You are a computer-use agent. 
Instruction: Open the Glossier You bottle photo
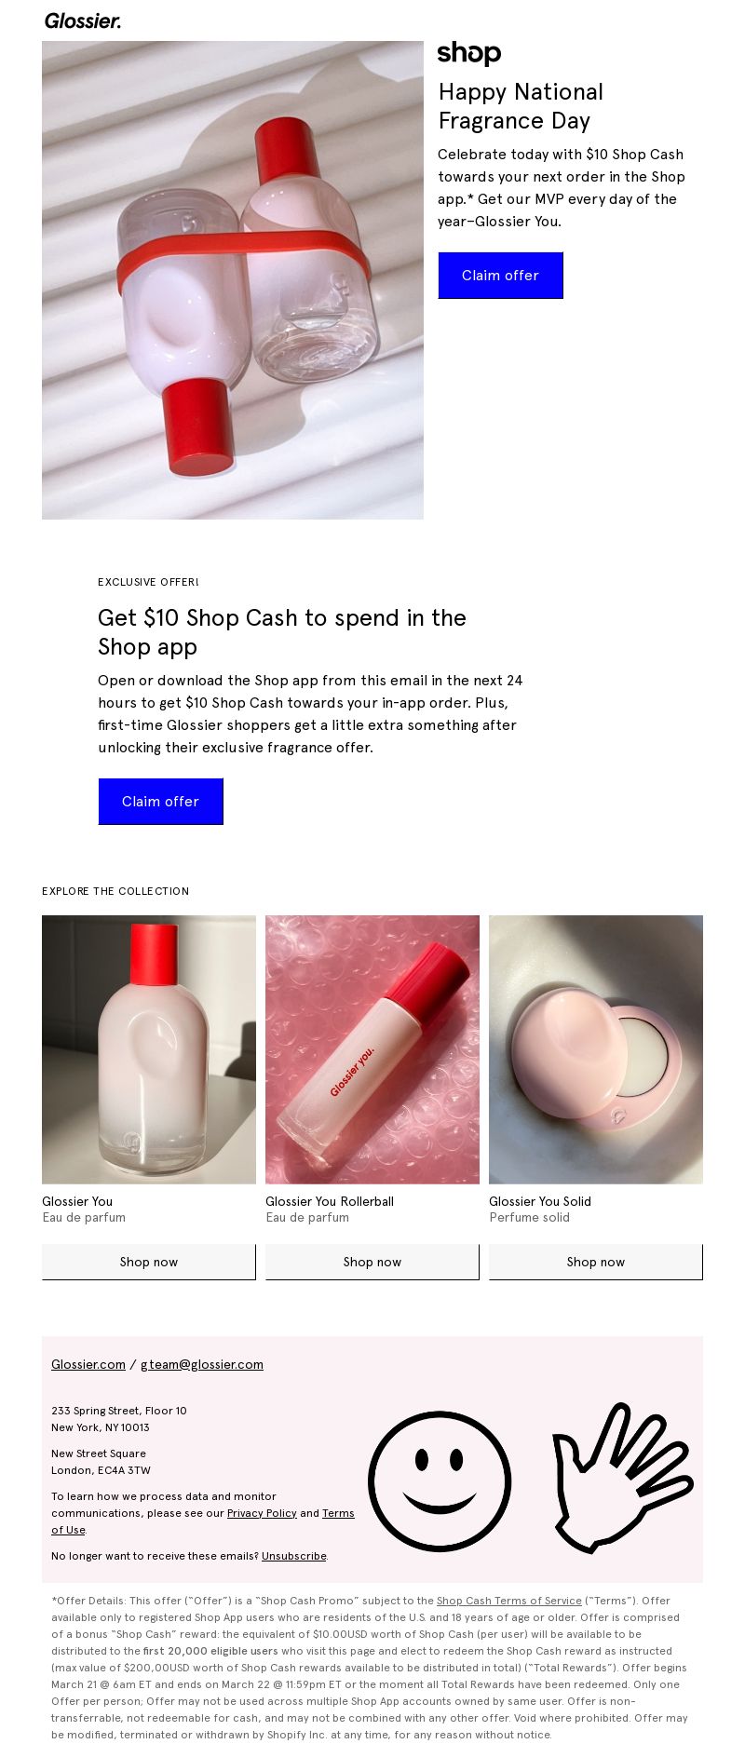tap(149, 1049)
